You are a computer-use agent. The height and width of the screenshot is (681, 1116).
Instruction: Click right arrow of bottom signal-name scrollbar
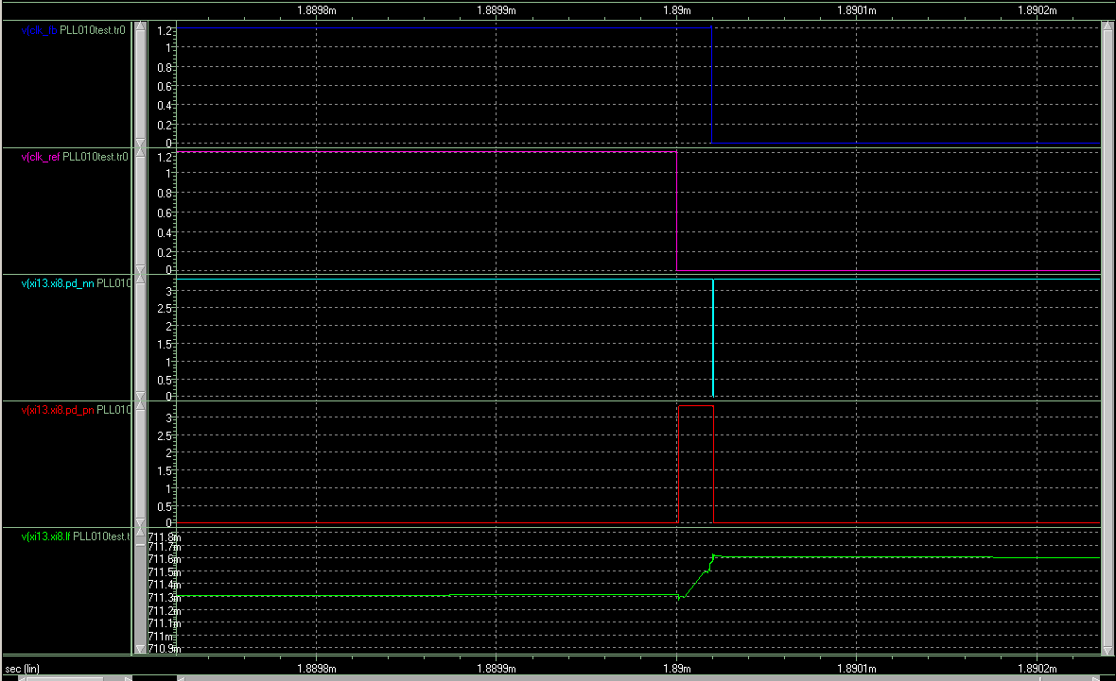pyautogui.click(x=128, y=678)
